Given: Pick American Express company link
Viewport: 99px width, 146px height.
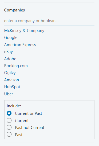Looking at the screenshot, I should [20, 45].
